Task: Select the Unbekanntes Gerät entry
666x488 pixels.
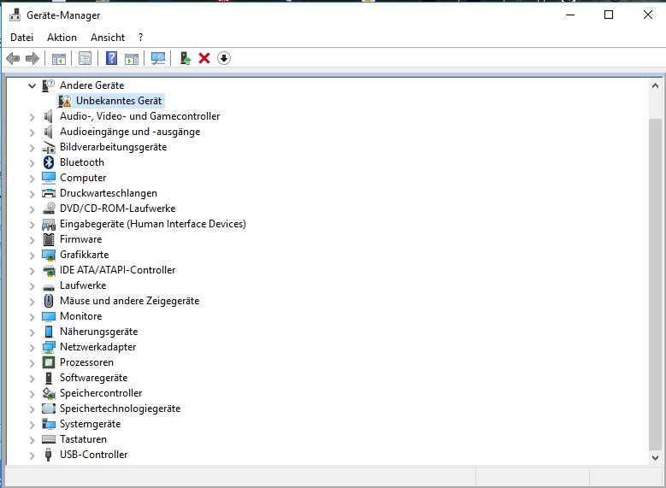Action: [x=119, y=101]
